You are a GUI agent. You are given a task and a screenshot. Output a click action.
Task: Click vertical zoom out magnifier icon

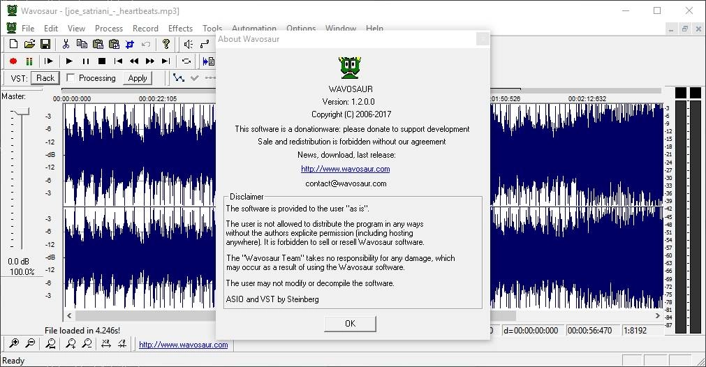(87, 343)
